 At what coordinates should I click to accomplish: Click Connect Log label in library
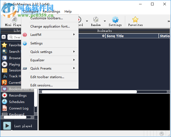pos(19,108)
